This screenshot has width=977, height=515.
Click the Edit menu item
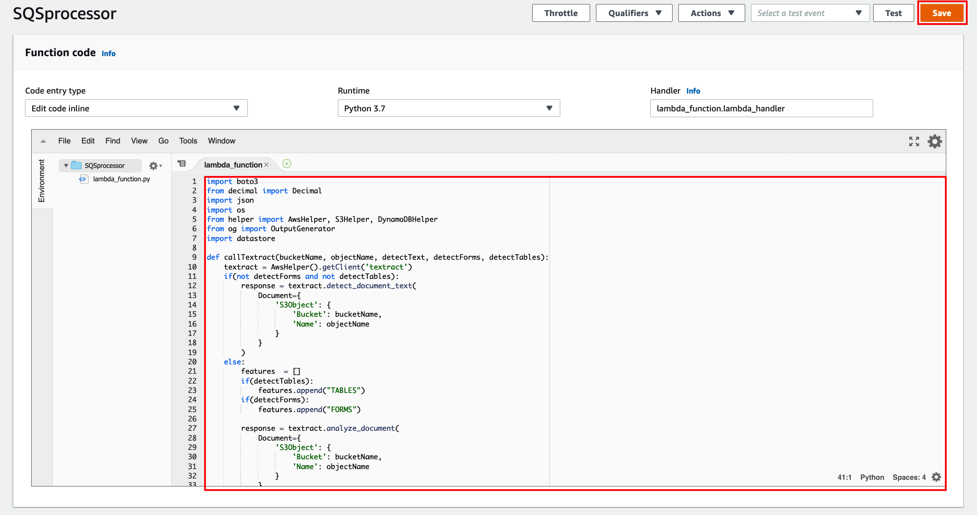(x=87, y=141)
